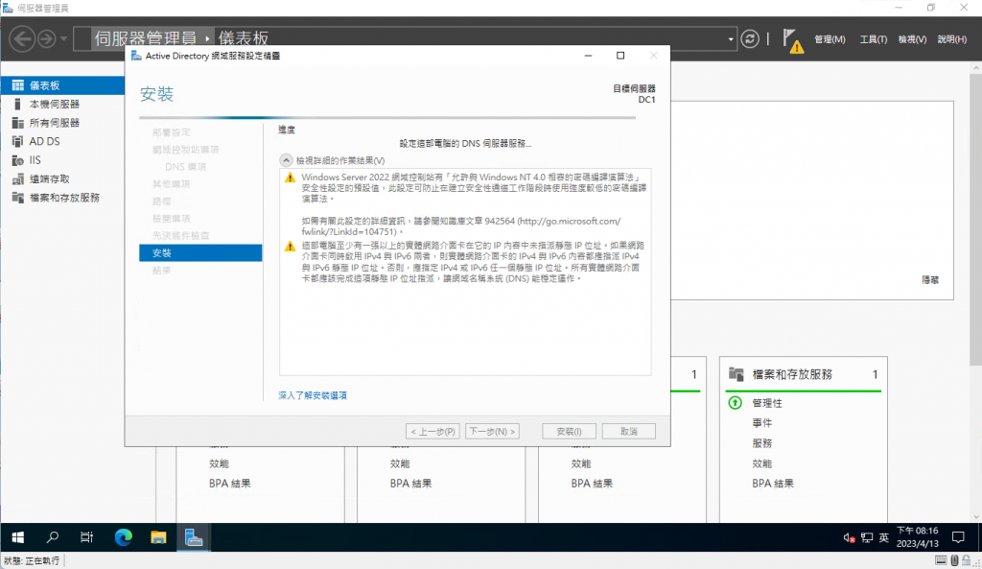
Task: Click the 下一步(N) button
Action: (492, 431)
